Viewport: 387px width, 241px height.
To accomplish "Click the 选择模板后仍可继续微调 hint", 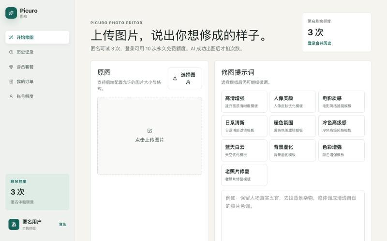I will 246,82.
